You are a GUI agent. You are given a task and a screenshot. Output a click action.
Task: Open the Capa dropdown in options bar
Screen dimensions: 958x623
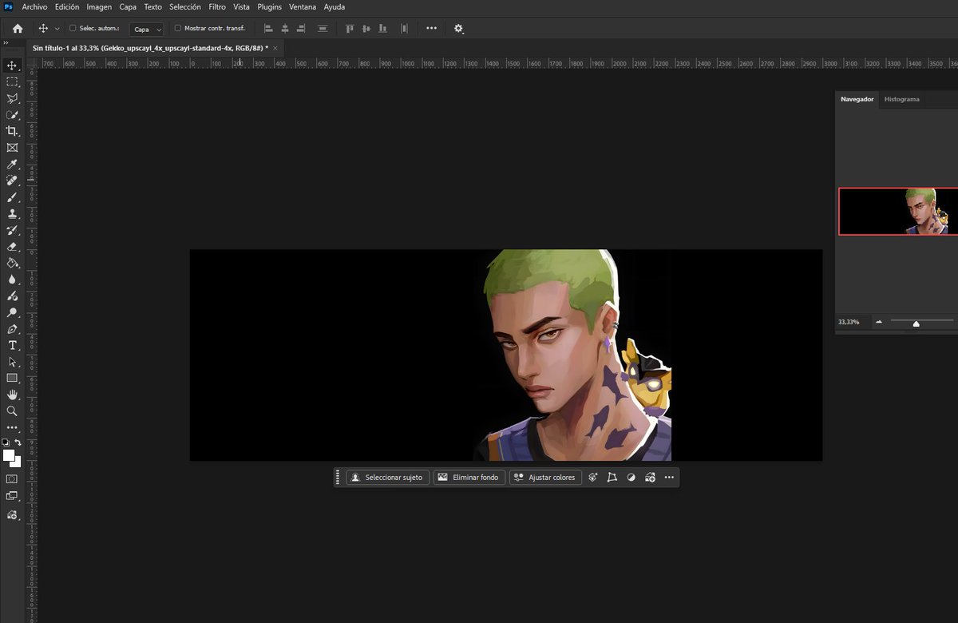click(147, 29)
